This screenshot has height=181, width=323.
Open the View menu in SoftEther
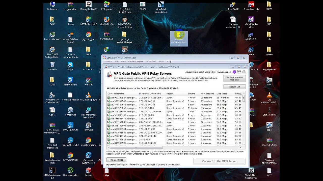tap(123, 62)
